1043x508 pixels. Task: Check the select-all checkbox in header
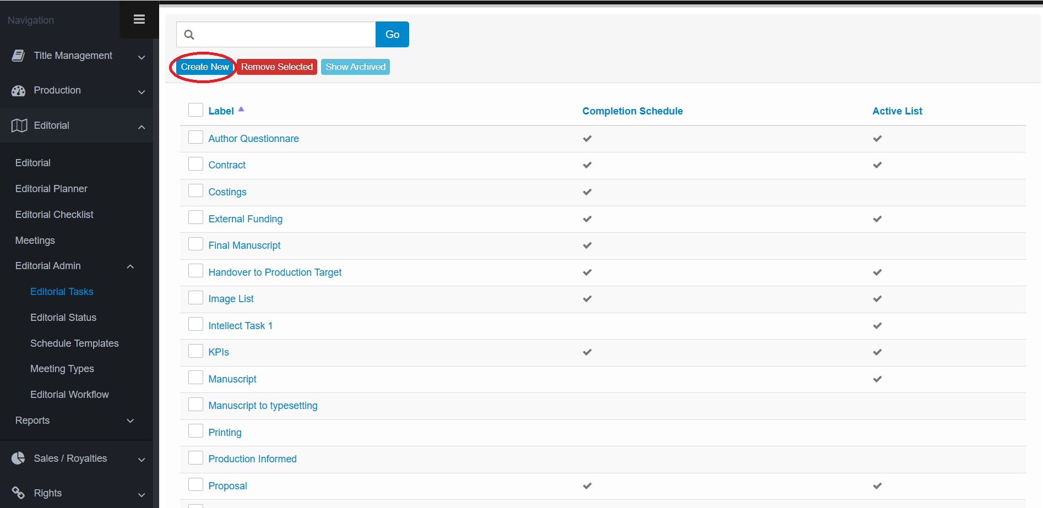click(x=195, y=110)
